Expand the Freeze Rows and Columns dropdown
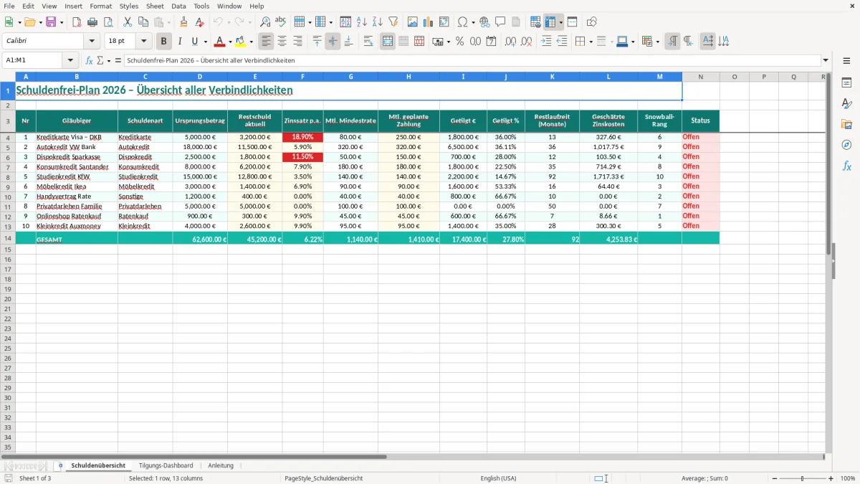 561,22
